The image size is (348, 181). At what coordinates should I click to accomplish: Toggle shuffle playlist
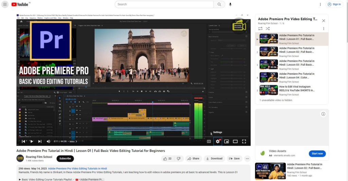(268, 29)
